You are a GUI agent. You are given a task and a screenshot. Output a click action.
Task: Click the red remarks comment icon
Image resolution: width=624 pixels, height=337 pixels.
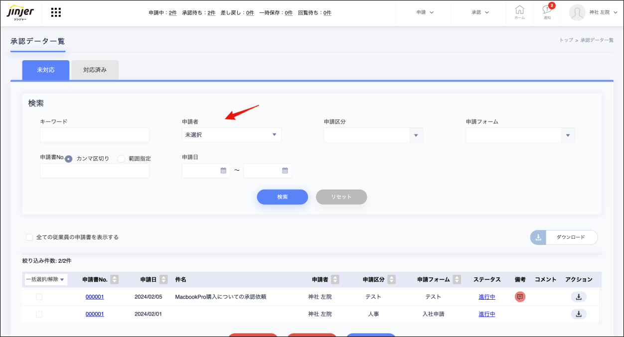[x=520, y=297]
